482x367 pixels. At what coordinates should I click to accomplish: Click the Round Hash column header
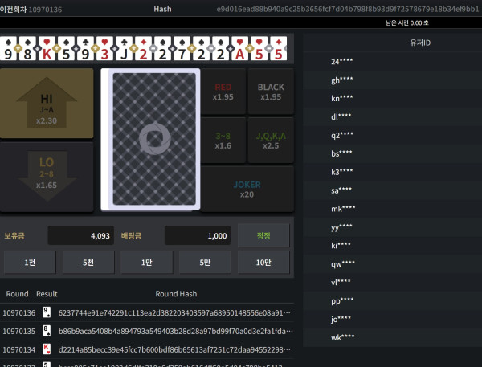click(x=176, y=294)
